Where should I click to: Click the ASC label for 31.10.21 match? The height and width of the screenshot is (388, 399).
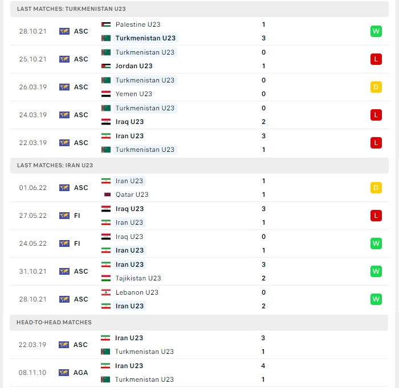[81, 271]
